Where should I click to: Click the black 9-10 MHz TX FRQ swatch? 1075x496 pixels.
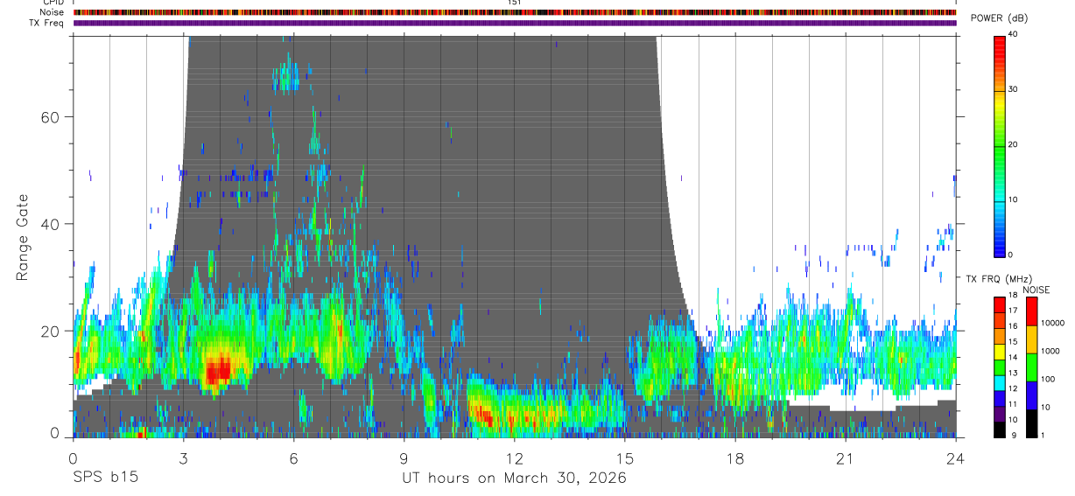[999, 430]
